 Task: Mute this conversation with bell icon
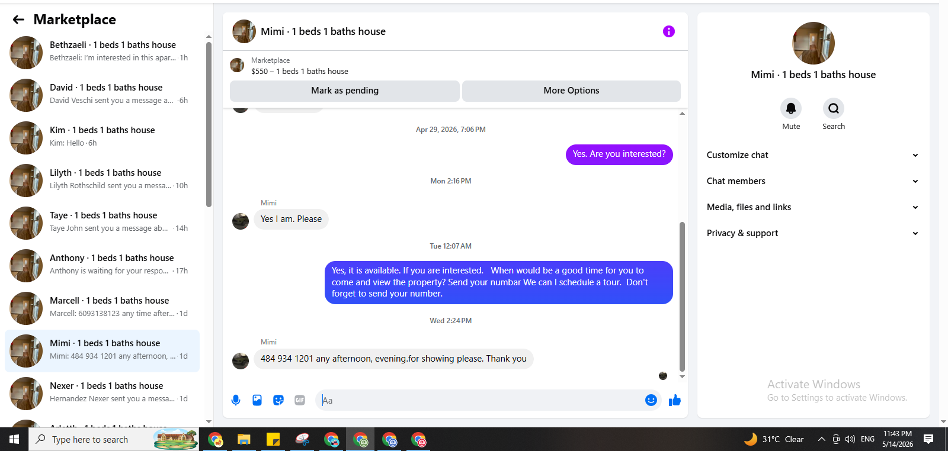791,108
